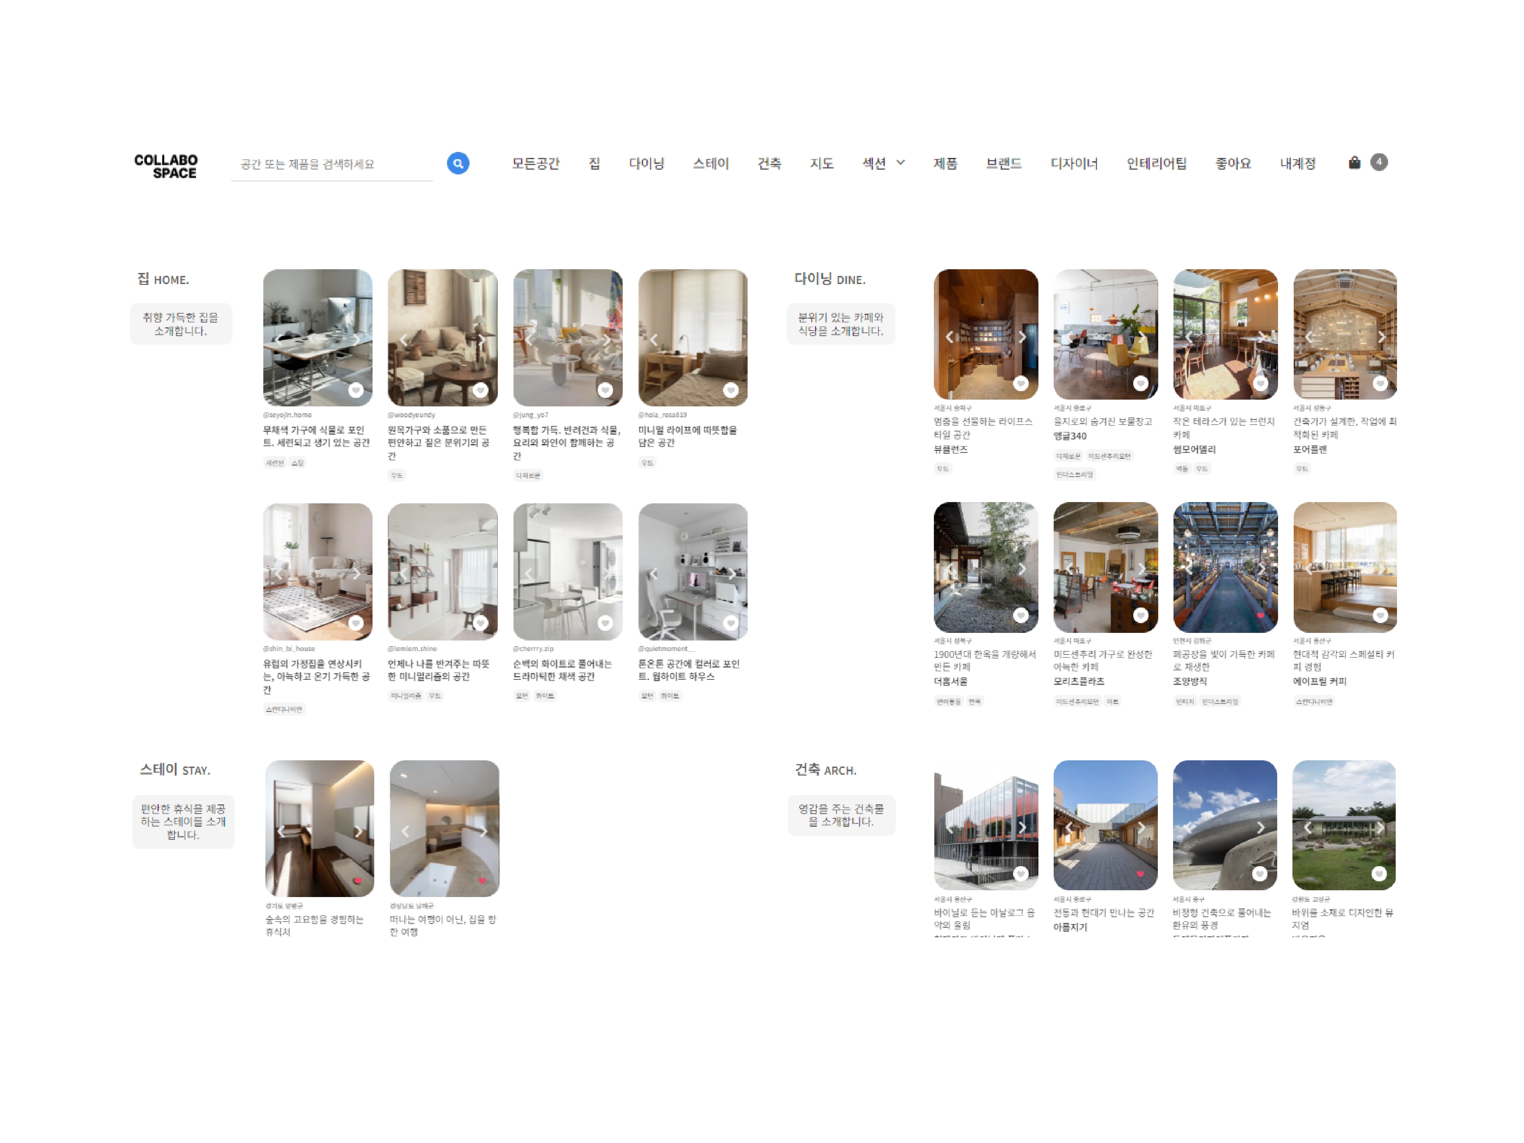This screenshot has width=1524, height=1143.
Task: Expand the 섹션 dropdown in navigation
Action: [883, 163]
